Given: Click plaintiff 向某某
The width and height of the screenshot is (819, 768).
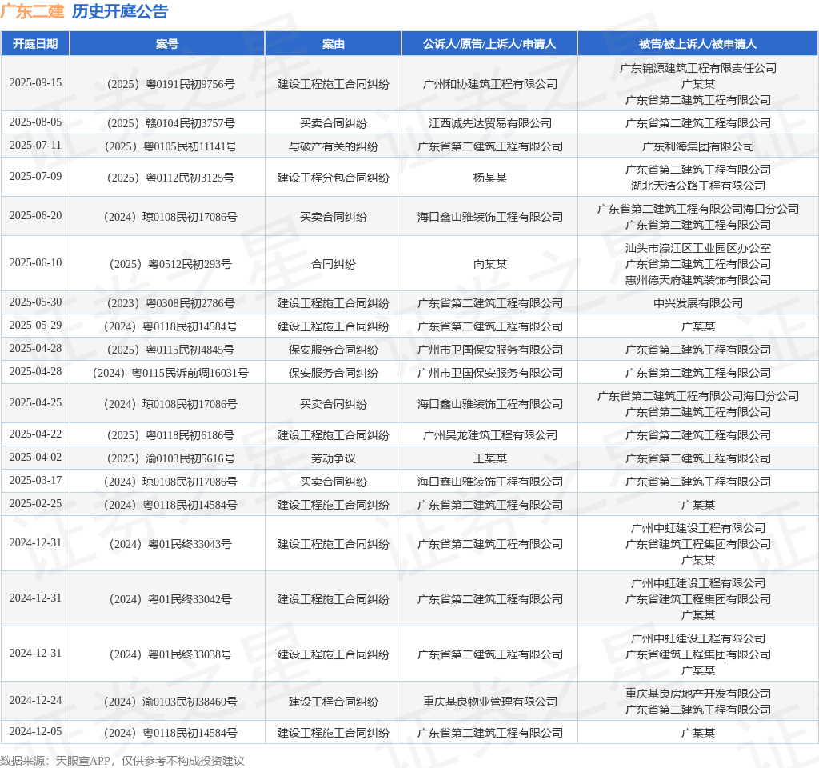Looking at the screenshot, I should pos(490,264).
